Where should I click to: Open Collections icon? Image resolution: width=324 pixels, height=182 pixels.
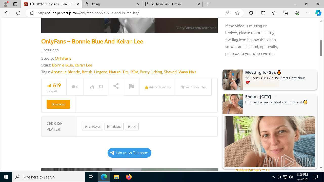tap(286, 13)
